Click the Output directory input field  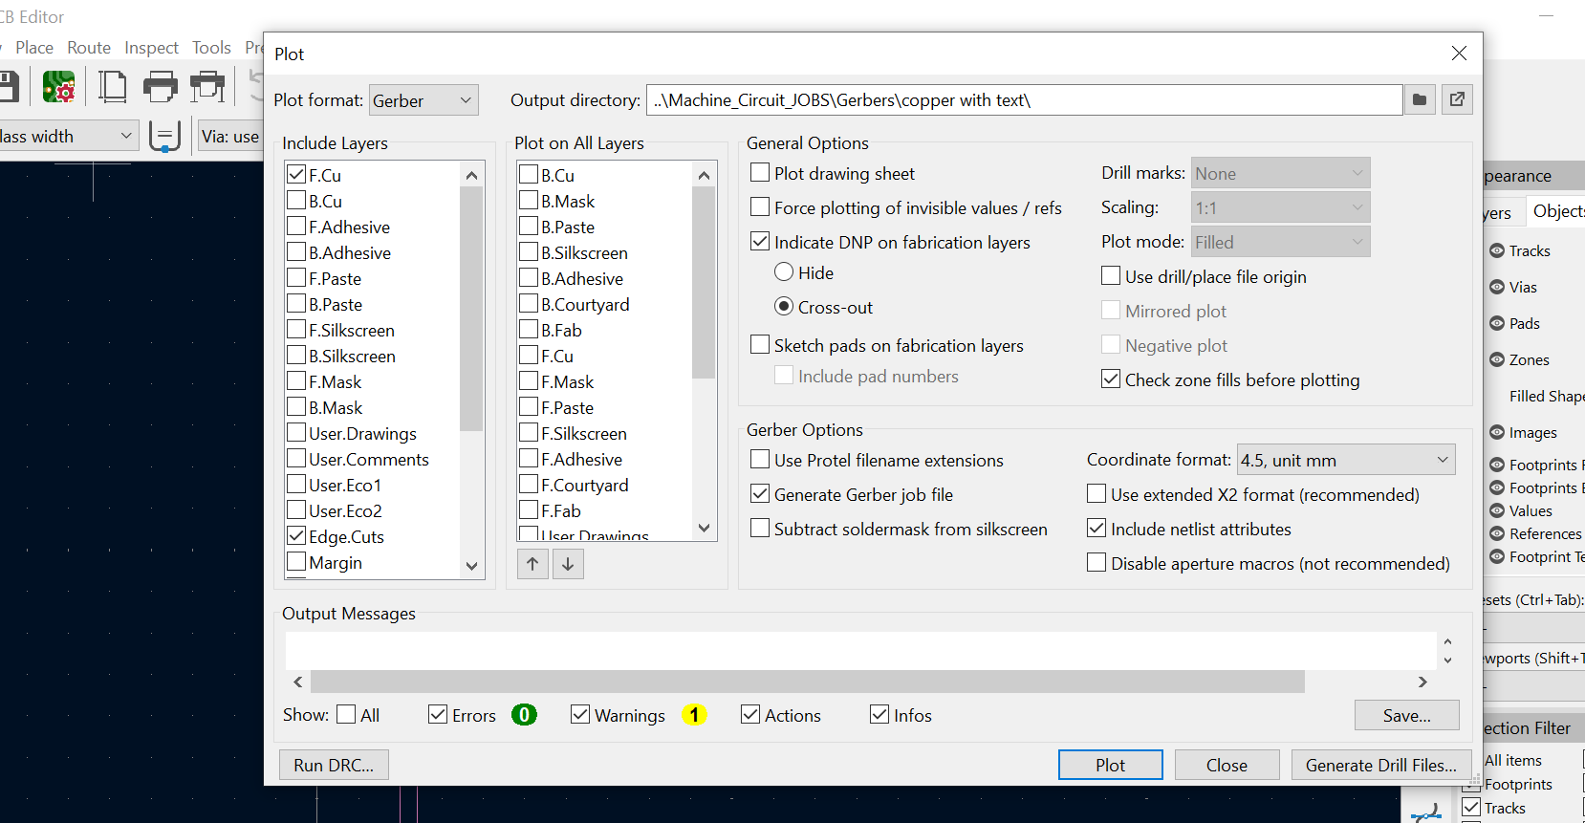tap(1025, 100)
